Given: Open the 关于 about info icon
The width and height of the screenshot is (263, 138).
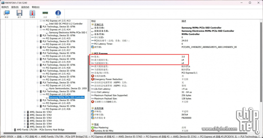Looking at the screenshot, I should [58, 13].
